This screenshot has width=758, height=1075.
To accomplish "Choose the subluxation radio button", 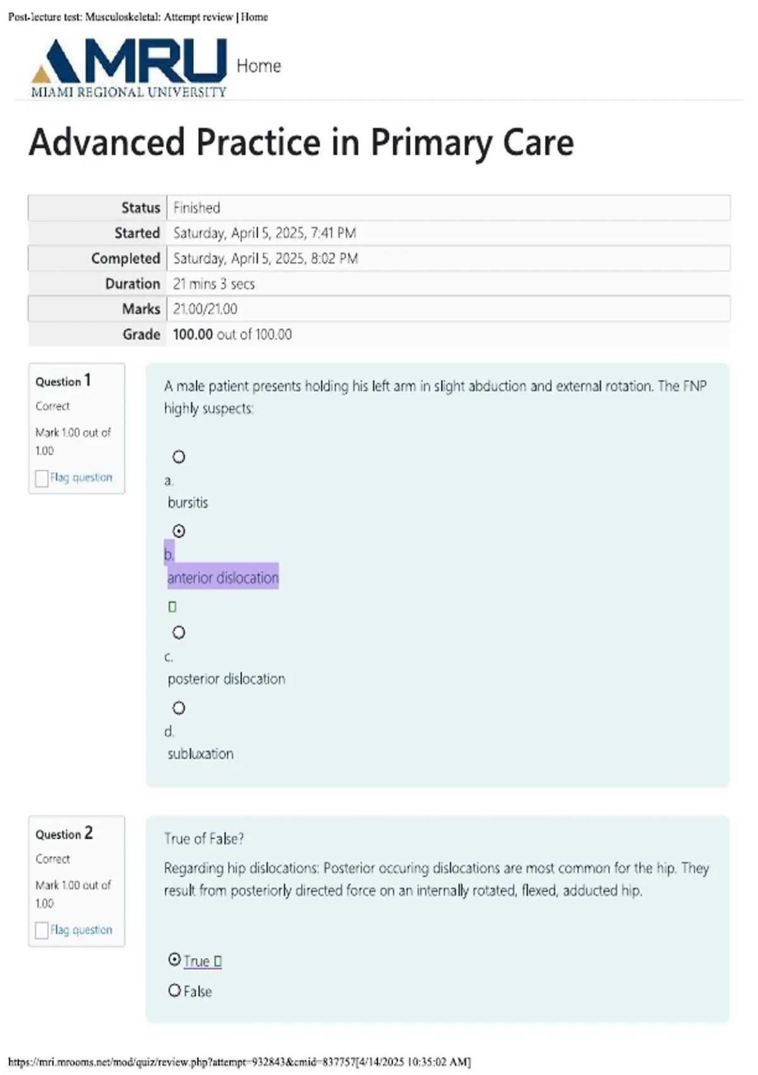I will pos(179,708).
